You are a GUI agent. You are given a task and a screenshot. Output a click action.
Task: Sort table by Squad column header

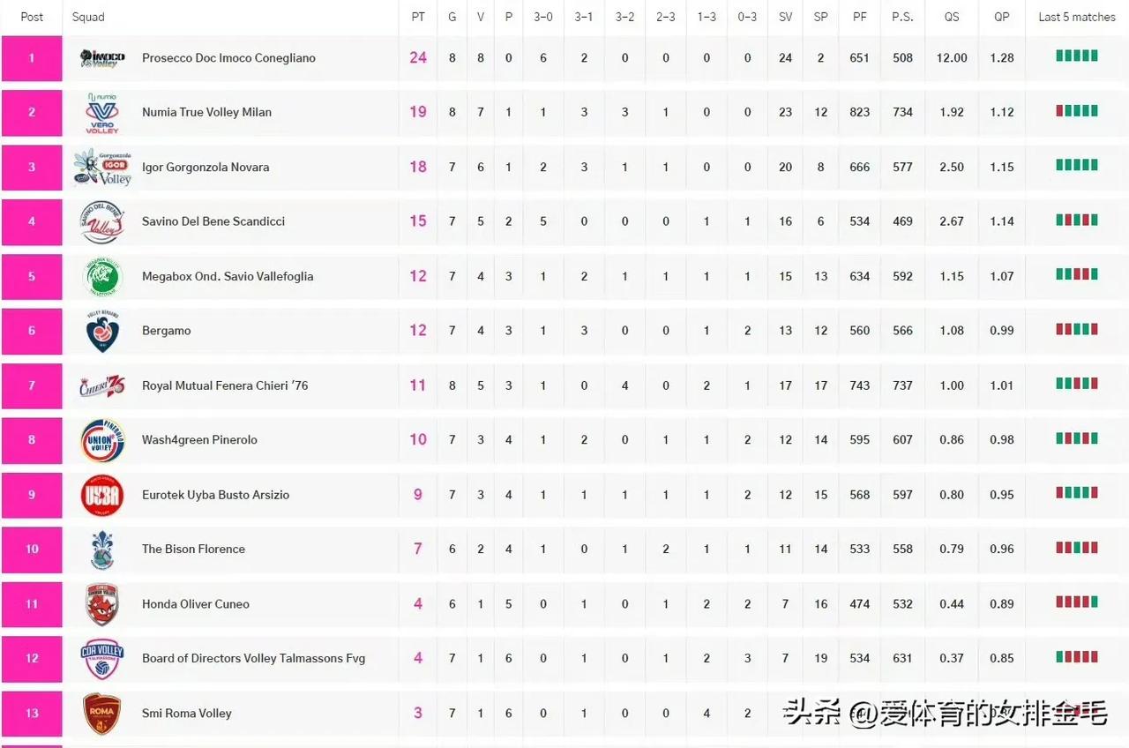[x=88, y=17]
